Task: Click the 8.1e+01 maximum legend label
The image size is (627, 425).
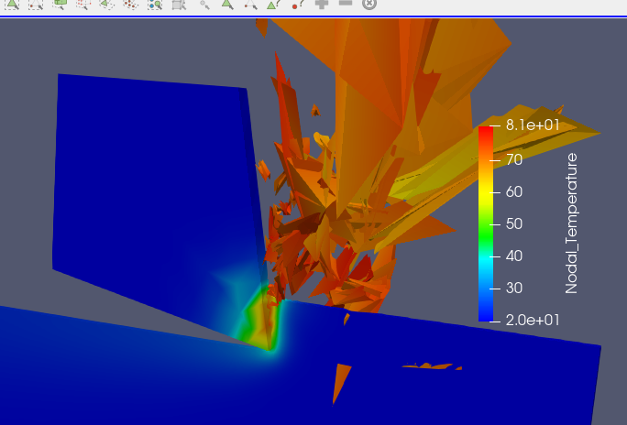Action: click(x=533, y=125)
